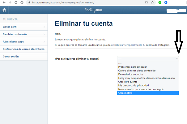
Task: Click the padlock site info icon
Action: (x=29, y=2)
